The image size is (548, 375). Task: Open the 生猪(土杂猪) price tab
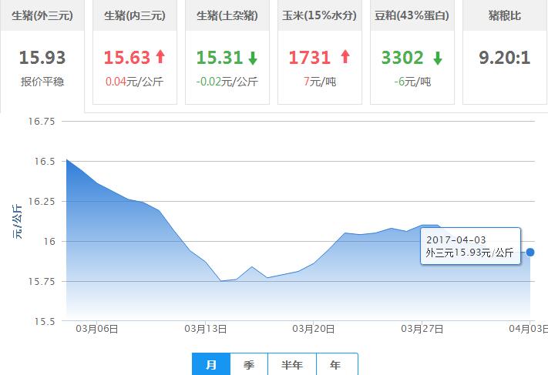227,15
